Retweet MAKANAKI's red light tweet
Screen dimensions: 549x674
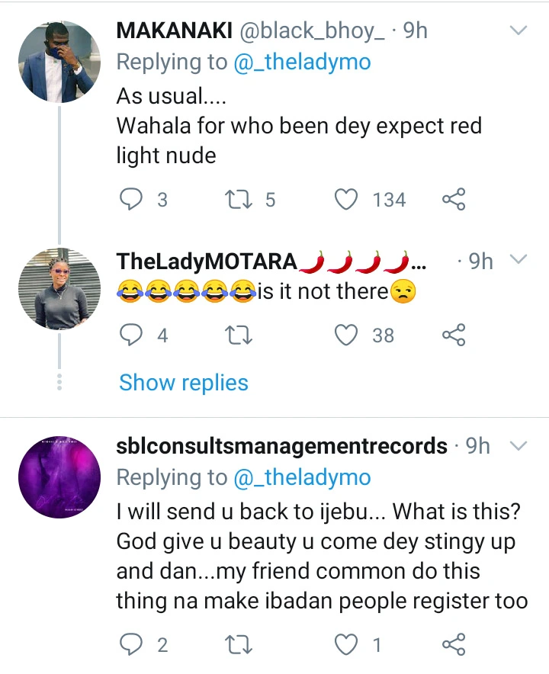(x=238, y=200)
